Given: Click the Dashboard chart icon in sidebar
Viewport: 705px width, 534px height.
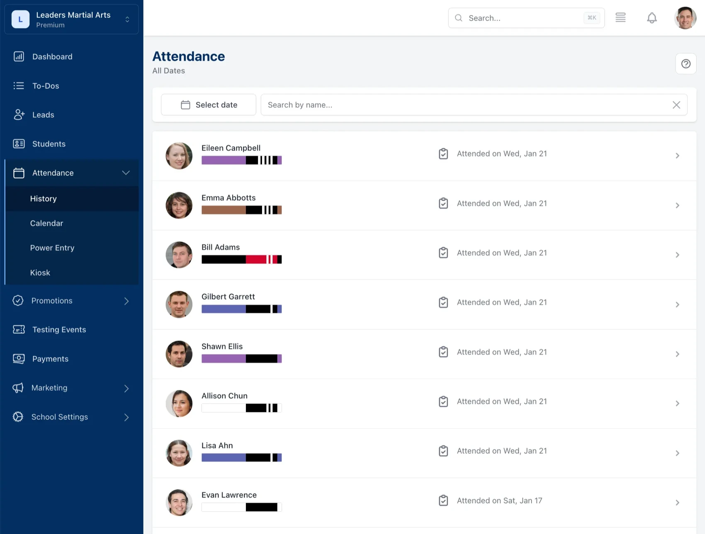Looking at the screenshot, I should (x=19, y=56).
